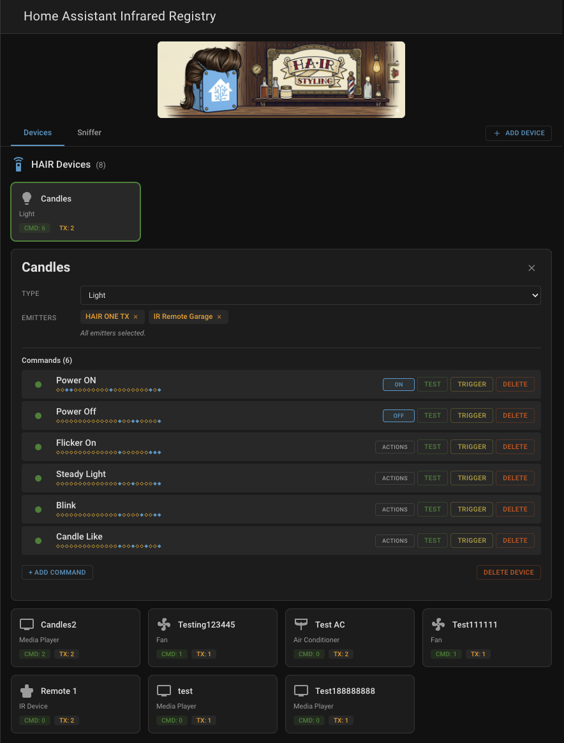Click the HA-IR Styling banner image
Viewport: 564px width, 743px height.
[281, 80]
